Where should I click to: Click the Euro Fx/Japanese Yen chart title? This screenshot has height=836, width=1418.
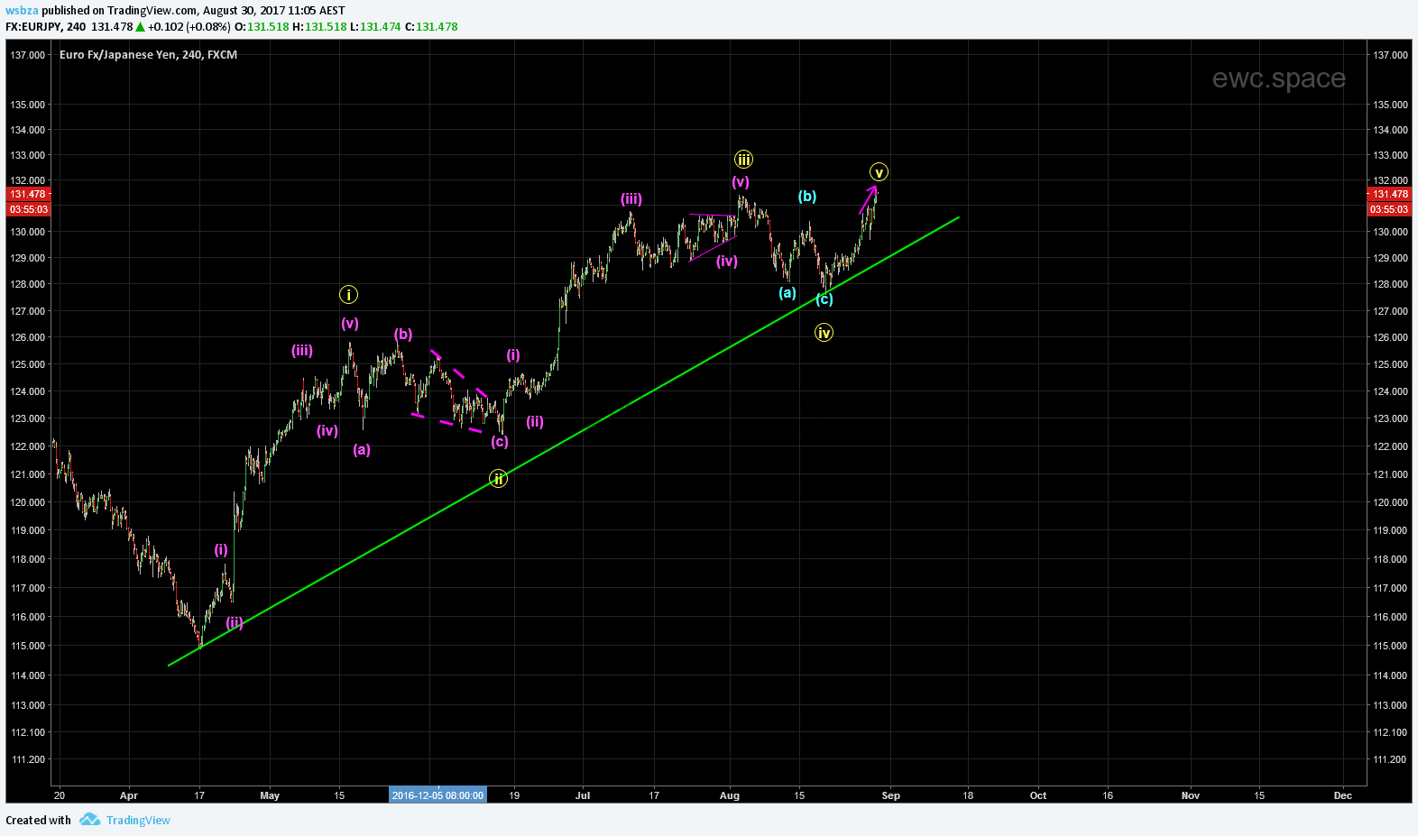(x=148, y=55)
